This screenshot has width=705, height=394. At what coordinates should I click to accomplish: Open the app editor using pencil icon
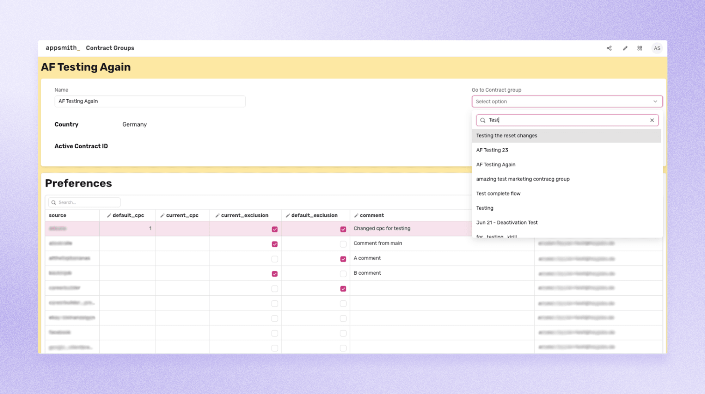pos(625,48)
